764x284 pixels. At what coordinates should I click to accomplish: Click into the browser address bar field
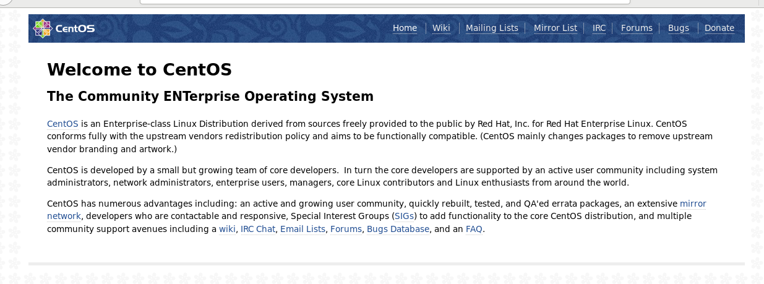coord(385,2)
